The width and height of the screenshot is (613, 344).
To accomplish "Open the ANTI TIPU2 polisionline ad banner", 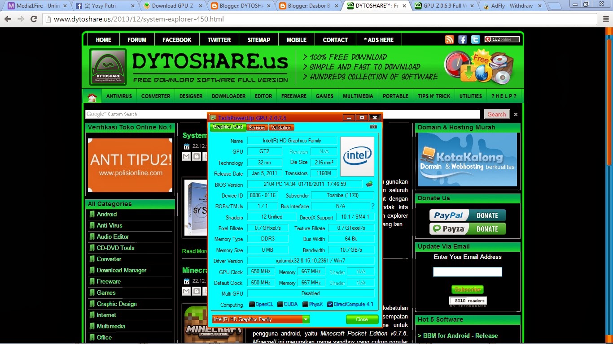I will pyautogui.click(x=130, y=165).
